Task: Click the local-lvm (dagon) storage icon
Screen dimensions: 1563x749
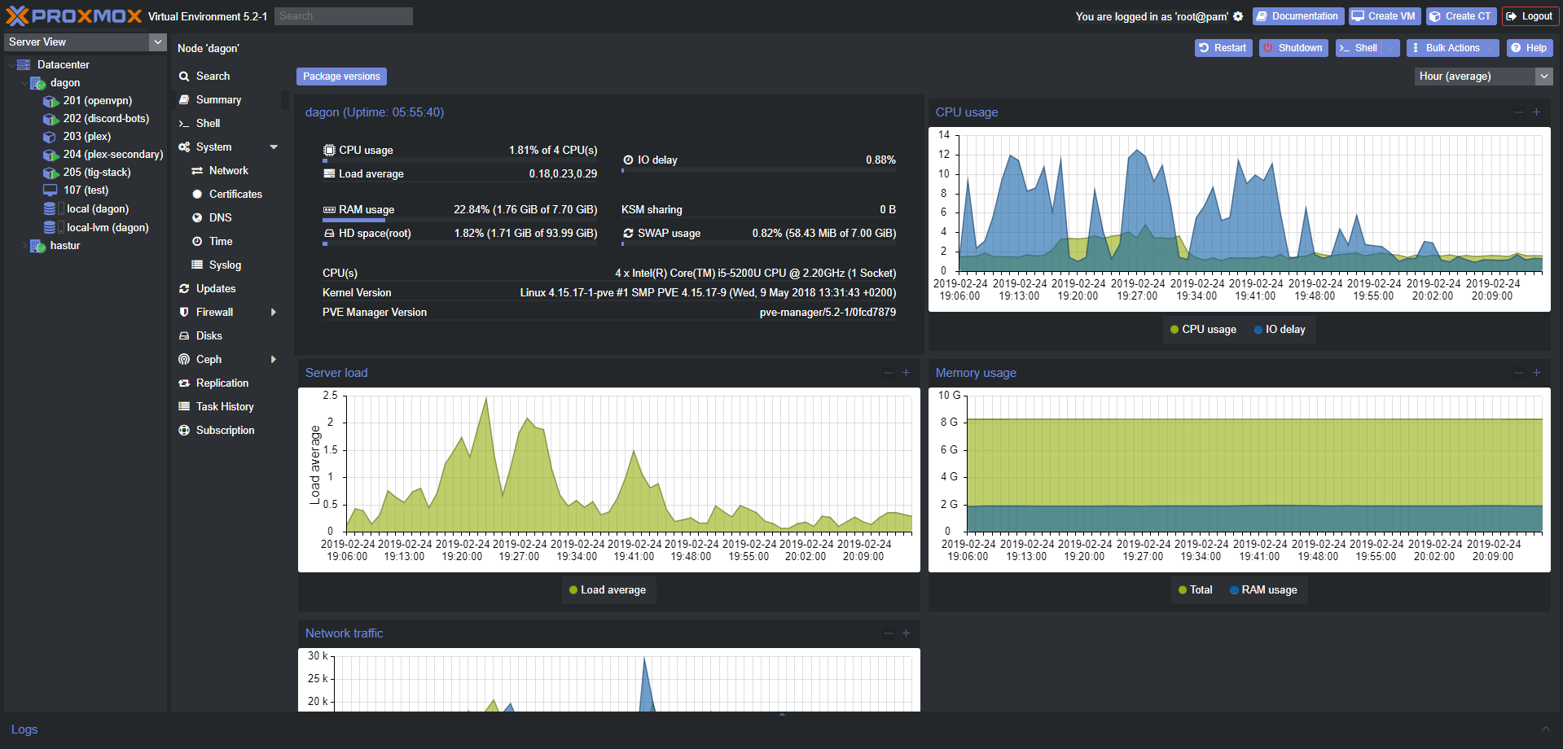Action: tap(50, 228)
